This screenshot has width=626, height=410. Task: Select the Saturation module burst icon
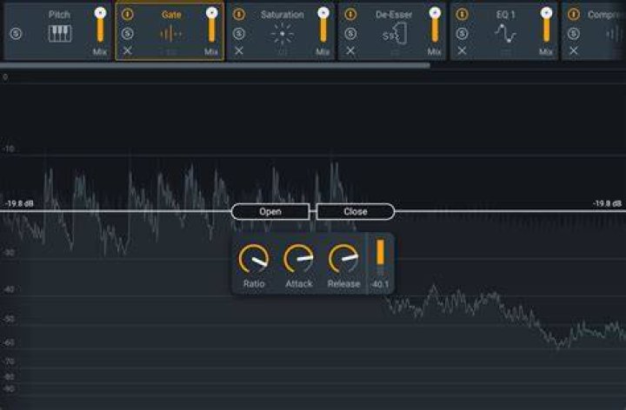point(283,34)
